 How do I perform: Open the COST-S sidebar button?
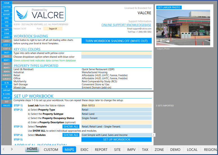point(6,45)
